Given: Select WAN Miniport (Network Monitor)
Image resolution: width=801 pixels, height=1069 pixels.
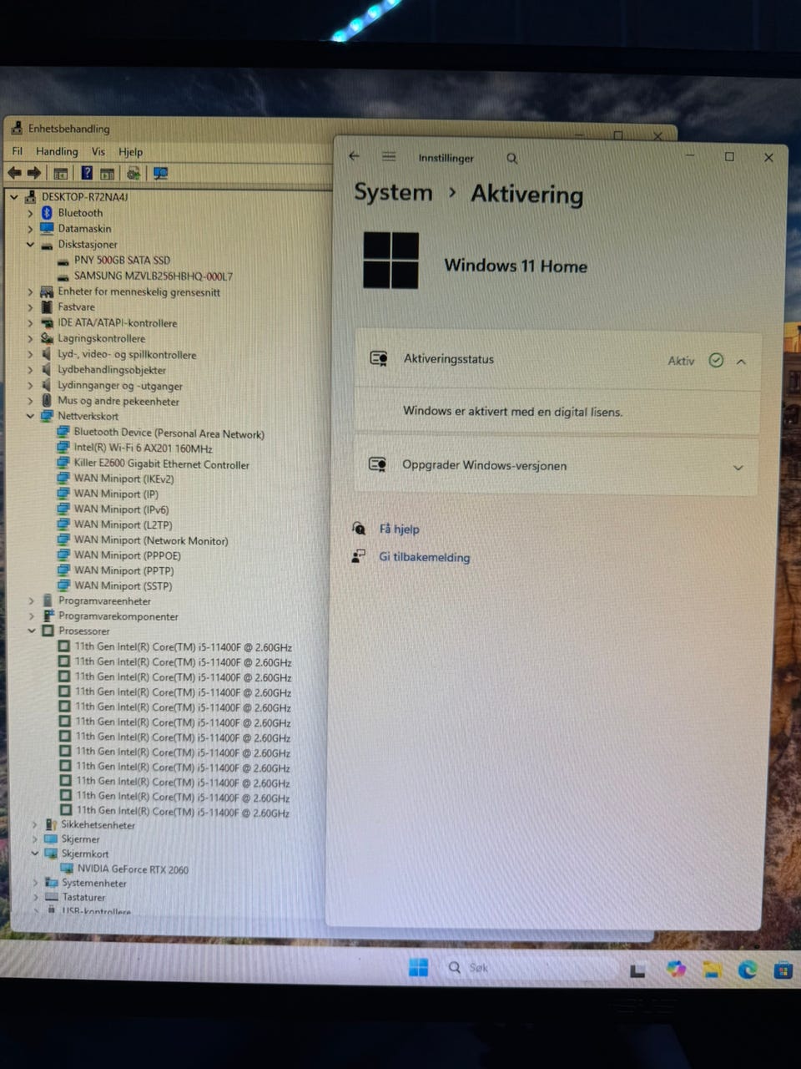Looking at the screenshot, I should [x=150, y=540].
